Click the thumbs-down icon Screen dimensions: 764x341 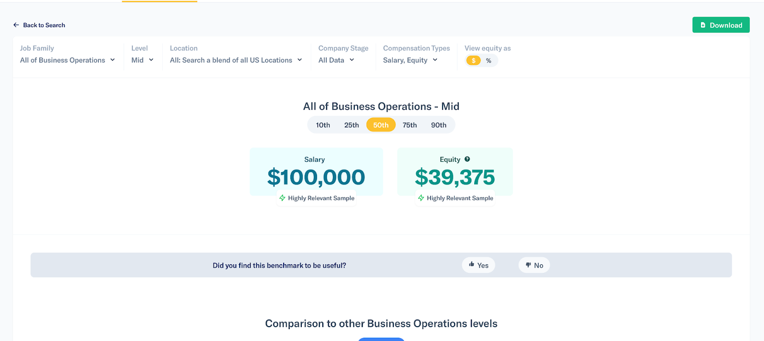click(528, 265)
